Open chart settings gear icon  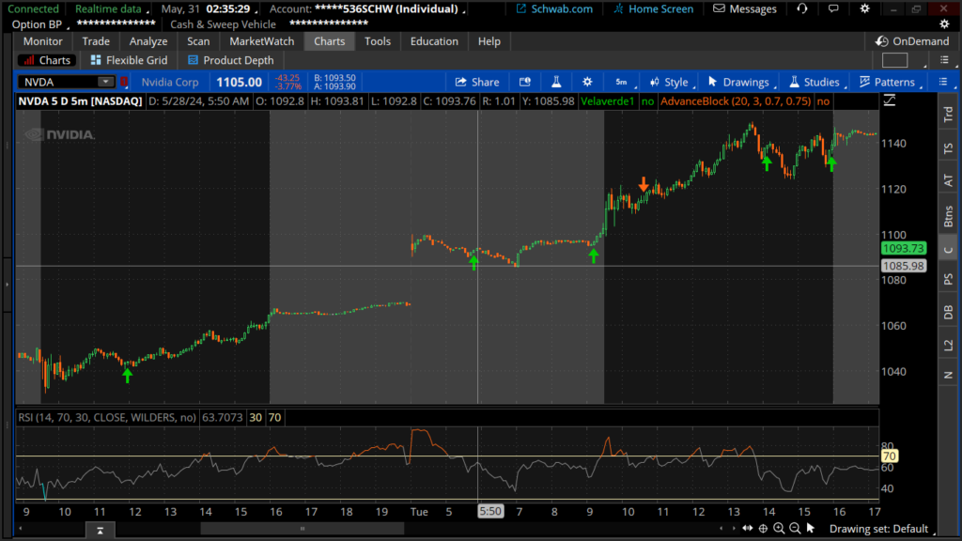tap(587, 82)
